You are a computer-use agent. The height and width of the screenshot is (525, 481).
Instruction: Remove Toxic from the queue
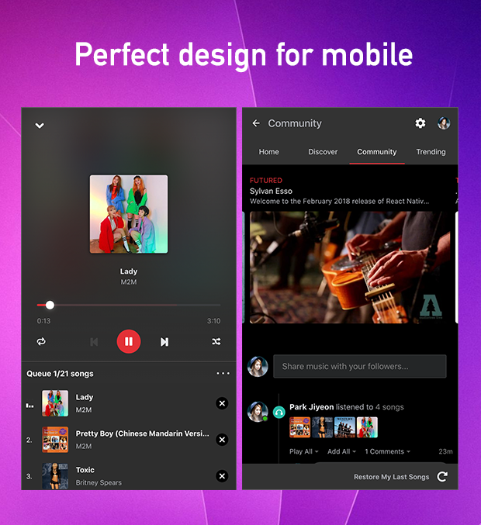(222, 476)
